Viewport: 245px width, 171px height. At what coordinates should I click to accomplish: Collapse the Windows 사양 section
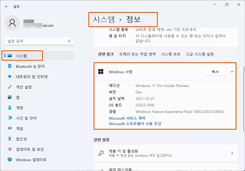(x=232, y=72)
